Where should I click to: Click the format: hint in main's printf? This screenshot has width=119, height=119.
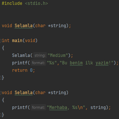38,63
